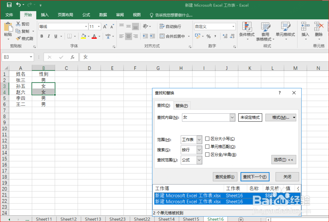Click the 查找下一个 Find Next button
The width and height of the screenshot is (329, 222).
click(x=255, y=177)
